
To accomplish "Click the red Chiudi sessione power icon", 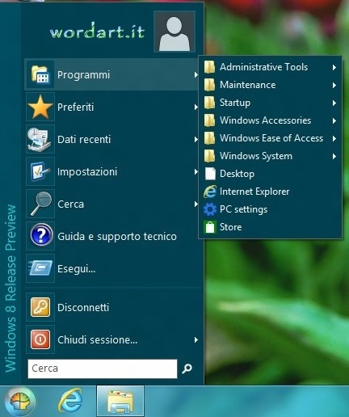I will 40,339.
